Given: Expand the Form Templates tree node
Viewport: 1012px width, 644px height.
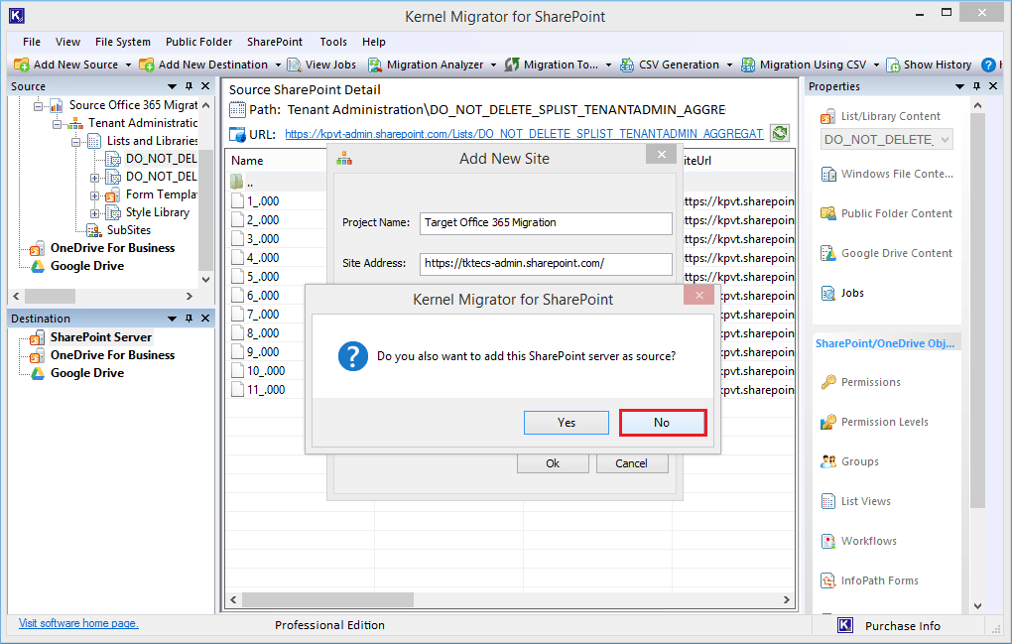Looking at the screenshot, I should pos(94,194).
